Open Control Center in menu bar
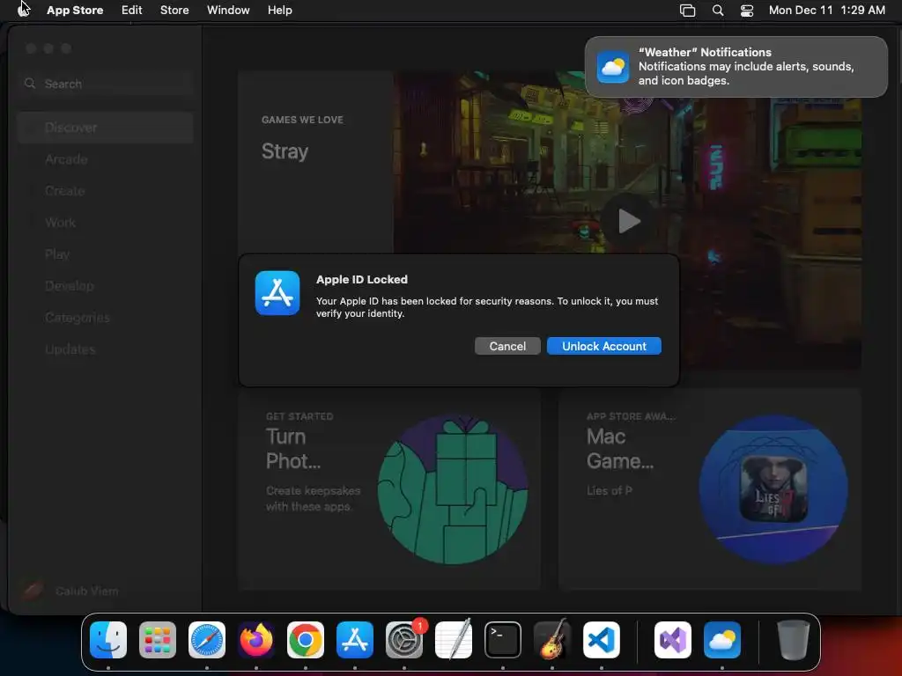Screen dimensions: 902x676 tap(747, 11)
